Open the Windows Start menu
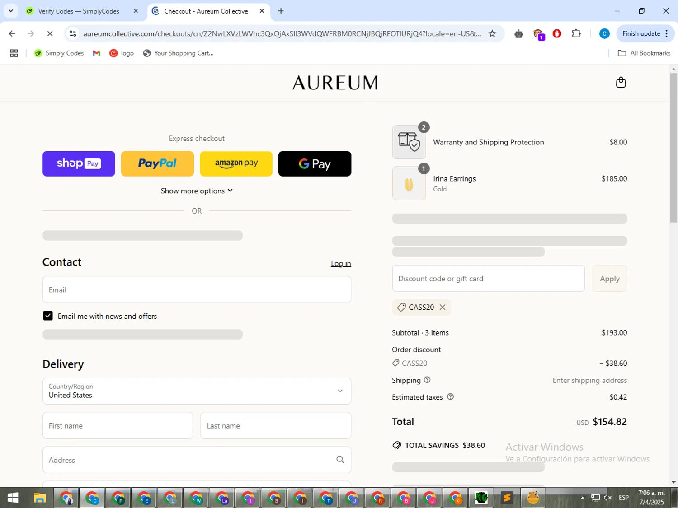678x508 pixels. pos(13,498)
